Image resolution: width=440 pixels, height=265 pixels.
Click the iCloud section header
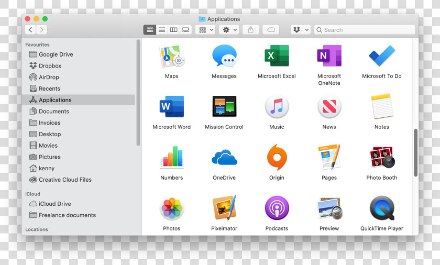coord(32,194)
